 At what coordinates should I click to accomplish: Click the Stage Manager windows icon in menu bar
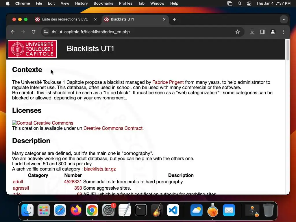[x=230, y=3]
